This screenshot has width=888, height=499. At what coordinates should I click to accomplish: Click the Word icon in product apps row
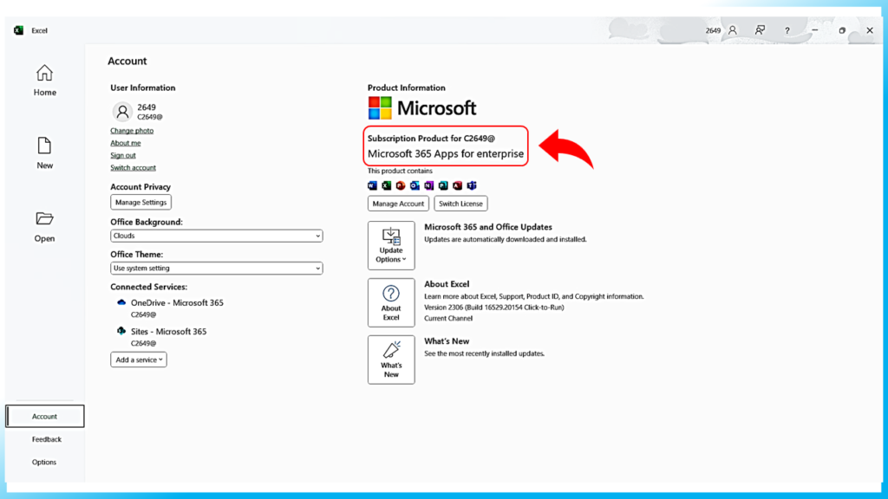pyautogui.click(x=373, y=185)
